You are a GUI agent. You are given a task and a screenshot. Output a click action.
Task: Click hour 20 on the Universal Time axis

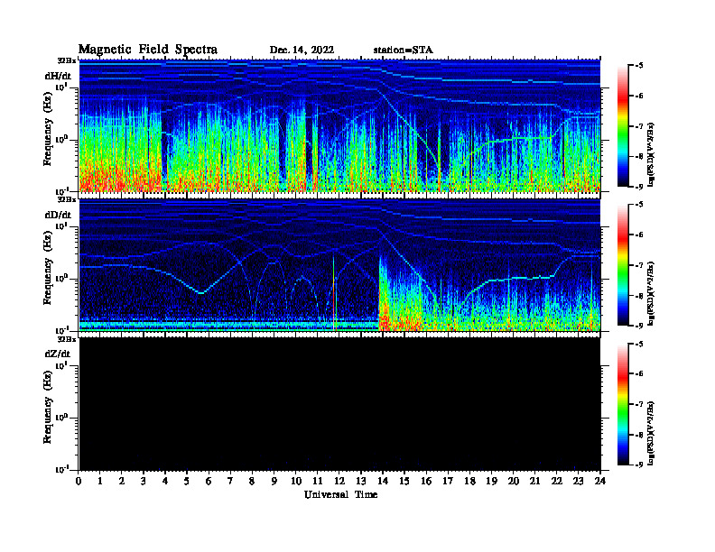[x=514, y=481]
